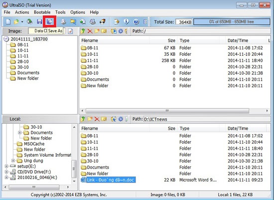
Task: Expand the CD/DVD Drive(F:) node
Action: coord(6,172)
